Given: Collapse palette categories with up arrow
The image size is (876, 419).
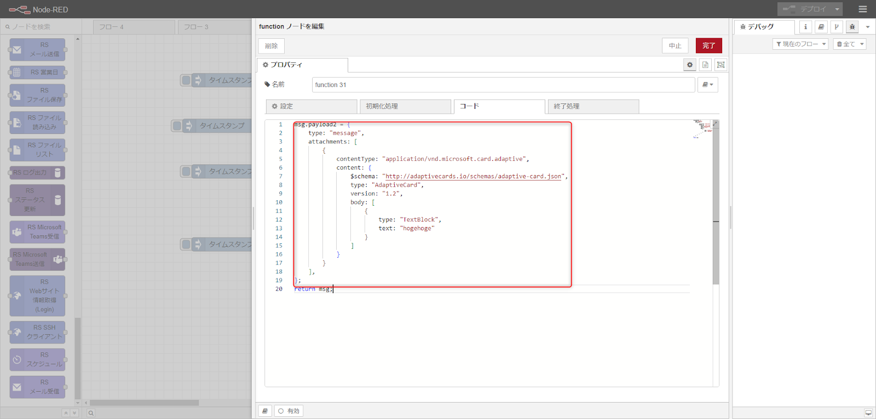Looking at the screenshot, I should pos(66,413).
